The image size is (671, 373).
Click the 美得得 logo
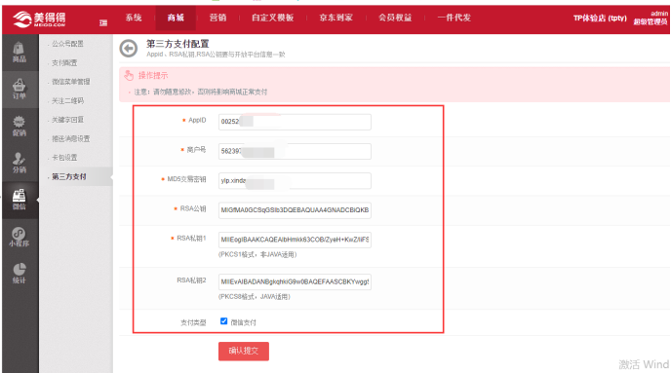pyautogui.click(x=39, y=19)
